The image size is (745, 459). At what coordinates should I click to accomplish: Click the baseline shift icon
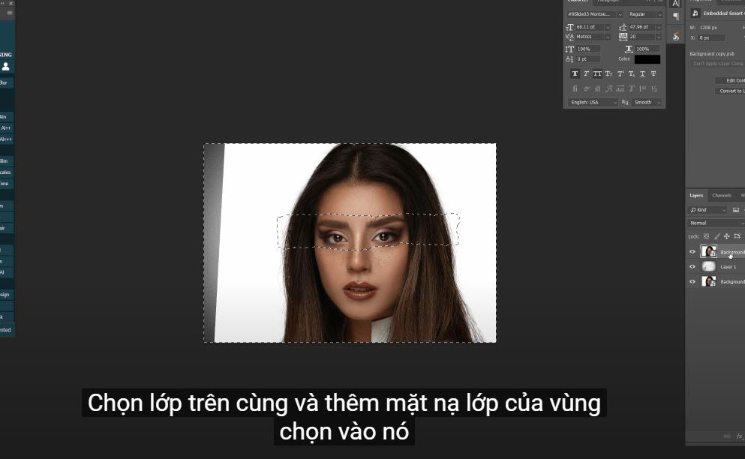click(569, 59)
